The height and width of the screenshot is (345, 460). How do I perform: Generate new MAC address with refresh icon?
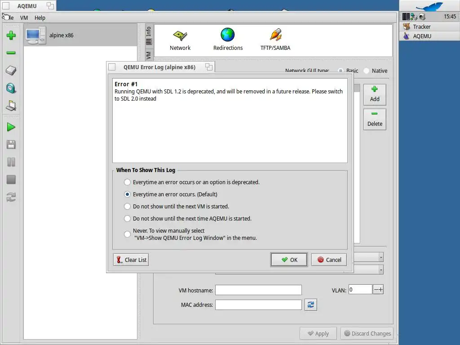[311, 305]
